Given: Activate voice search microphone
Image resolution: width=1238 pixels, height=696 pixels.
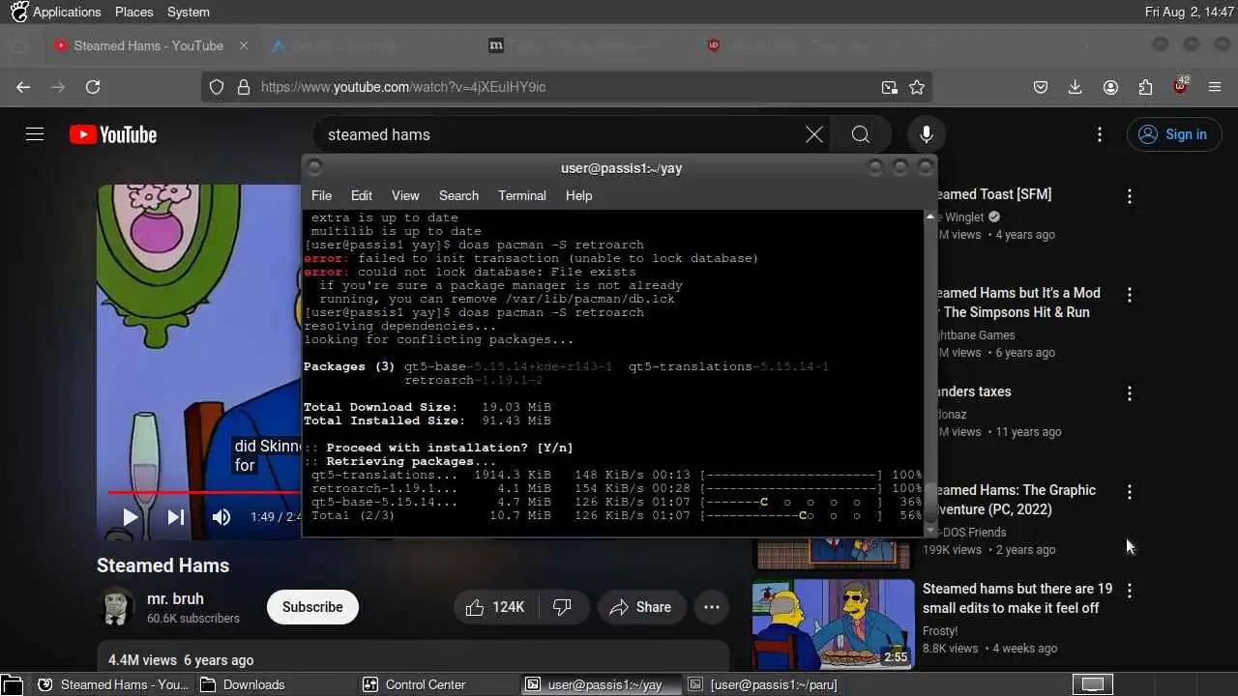Looking at the screenshot, I should click(x=926, y=134).
